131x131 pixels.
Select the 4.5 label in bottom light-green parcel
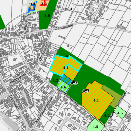click(95, 127)
